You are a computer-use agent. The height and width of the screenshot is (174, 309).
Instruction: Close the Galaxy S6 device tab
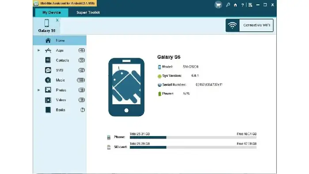57,20
